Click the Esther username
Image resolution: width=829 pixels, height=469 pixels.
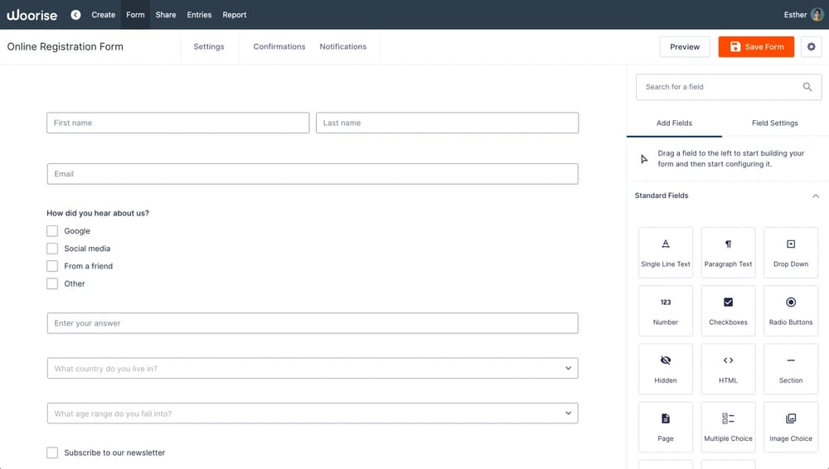(795, 15)
